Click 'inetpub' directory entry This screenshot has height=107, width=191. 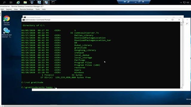point(79,53)
